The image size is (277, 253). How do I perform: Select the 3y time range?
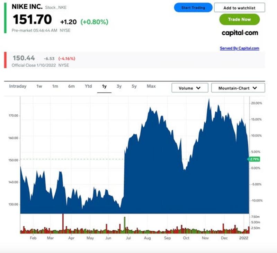(x=119, y=86)
